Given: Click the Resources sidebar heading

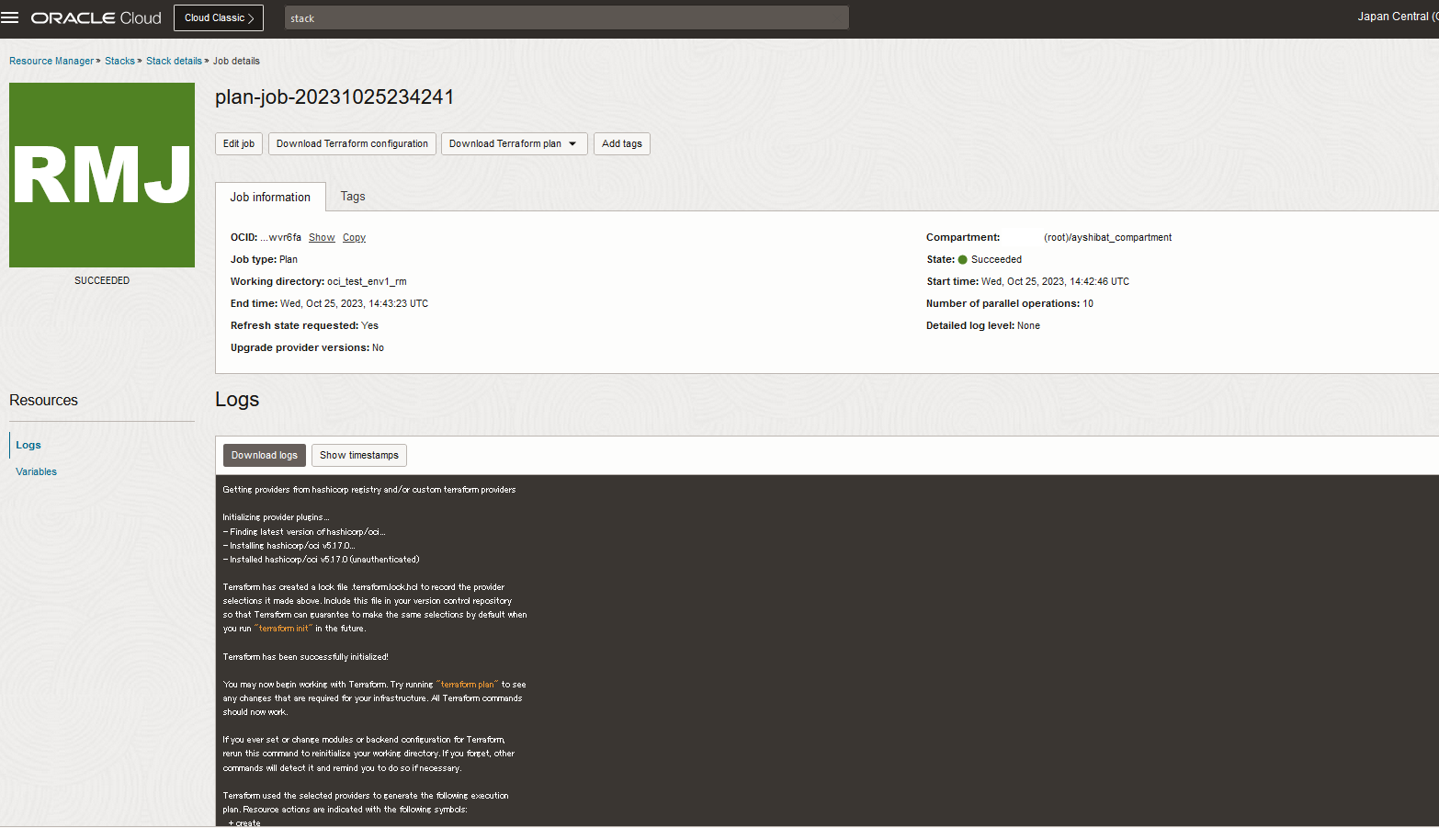Looking at the screenshot, I should pos(43,400).
